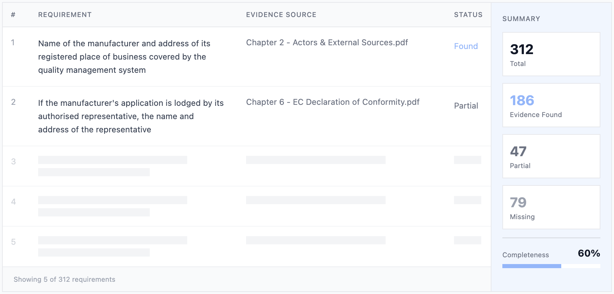Open Chapter 2 - Actors & External Sources.pdf
The width and height of the screenshot is (614, 294).
(327, 43)
